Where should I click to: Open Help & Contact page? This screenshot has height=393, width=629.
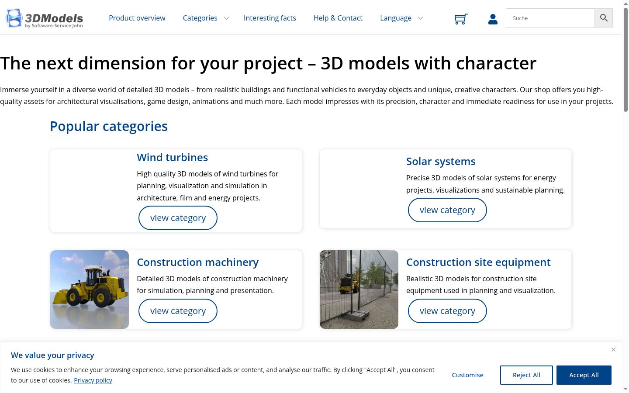pyautogui.click(x=338, y=18)
